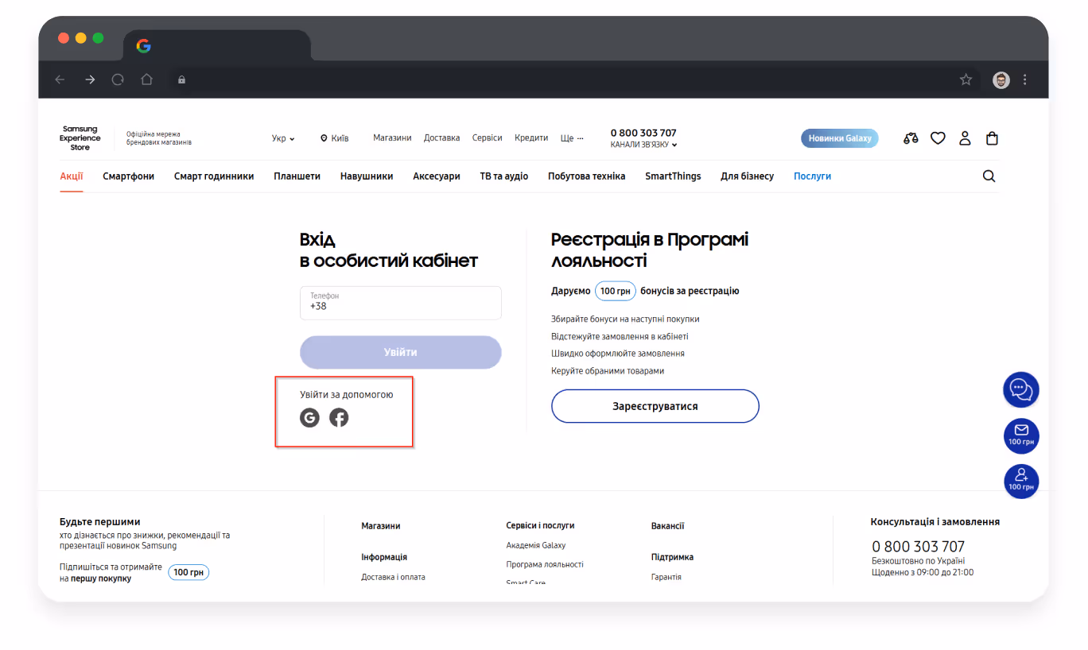The image size is (1088, 650).
Task: Sign in with the Google icon
Action: tap(309, 417)
